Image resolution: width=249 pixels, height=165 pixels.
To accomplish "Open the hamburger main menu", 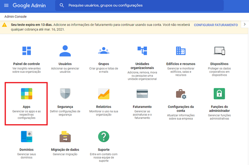I will point(6,5).
